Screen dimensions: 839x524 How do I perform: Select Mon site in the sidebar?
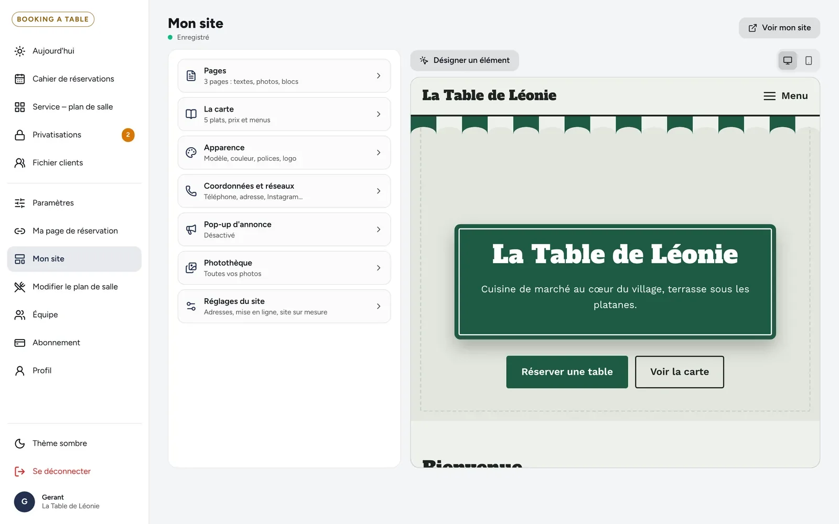74,259
